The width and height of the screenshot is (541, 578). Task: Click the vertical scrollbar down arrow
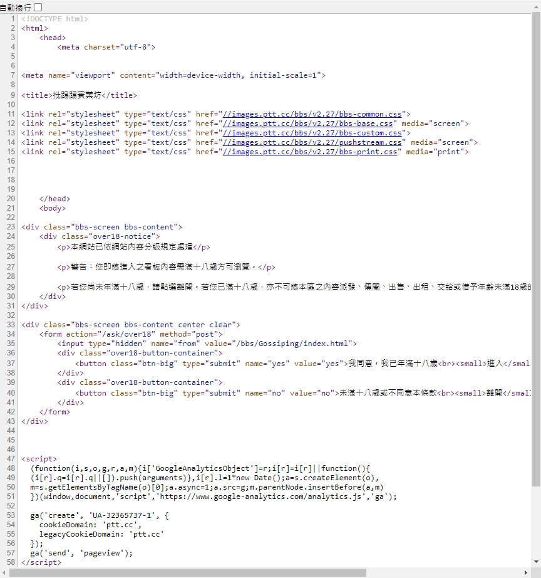[536, 562]
